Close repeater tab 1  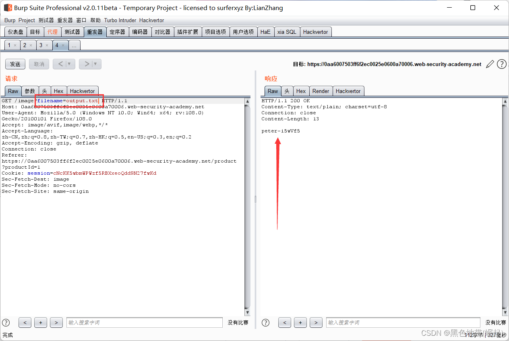coord(15,45)
